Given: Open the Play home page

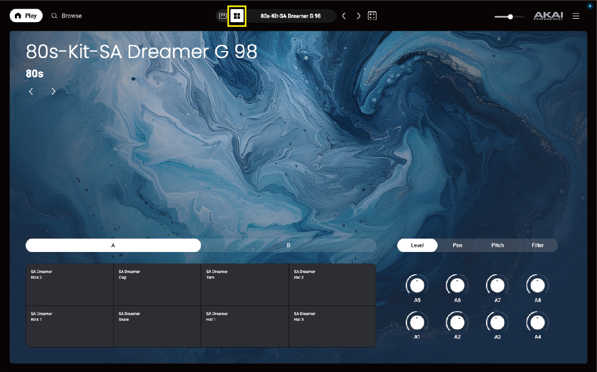Looking at the screenshot, I should pos(26,16).
